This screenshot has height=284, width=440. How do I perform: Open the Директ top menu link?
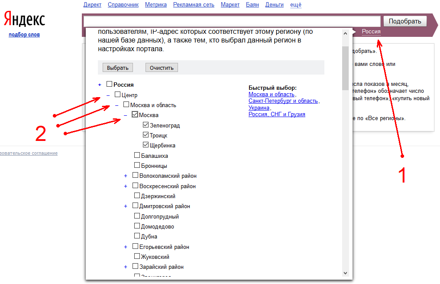tap(92, 5)
